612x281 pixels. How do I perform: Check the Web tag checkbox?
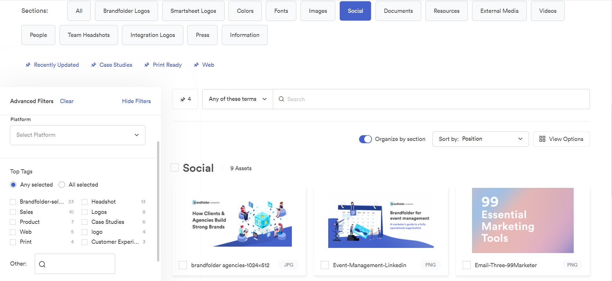point(13,232)
